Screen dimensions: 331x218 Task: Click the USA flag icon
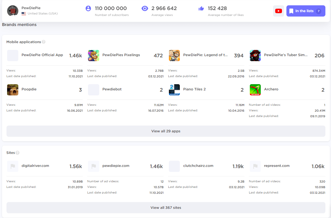[x=24, y=14]
